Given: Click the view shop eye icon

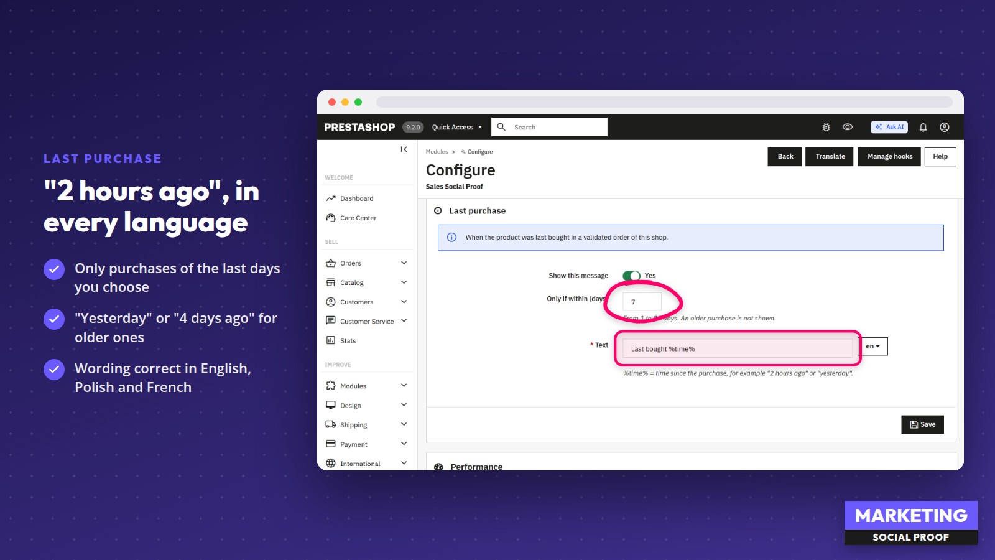Looking at the screenshot, I should [x=848, y=127].
